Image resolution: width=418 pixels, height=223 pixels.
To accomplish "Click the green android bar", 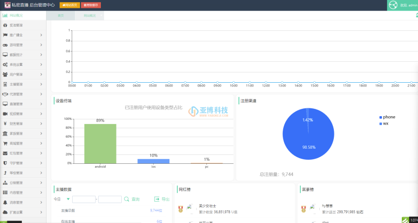I will click(x=100, y=143).
